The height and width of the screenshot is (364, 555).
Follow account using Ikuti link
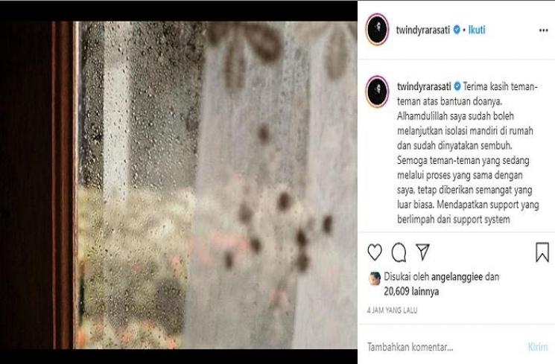477,30
